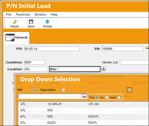149x126 pixels.
Task: Select the Find radio button
Action: tap(97, 97)
